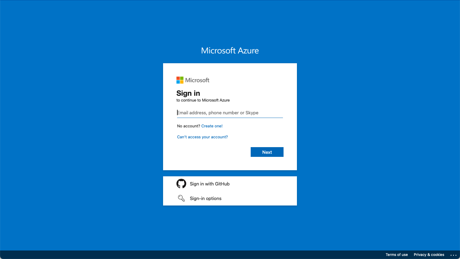Click the dark footer bar's empty area
The width and height of the screenshot is (460, 259).
pyautogui.click(x=183, y=255)
